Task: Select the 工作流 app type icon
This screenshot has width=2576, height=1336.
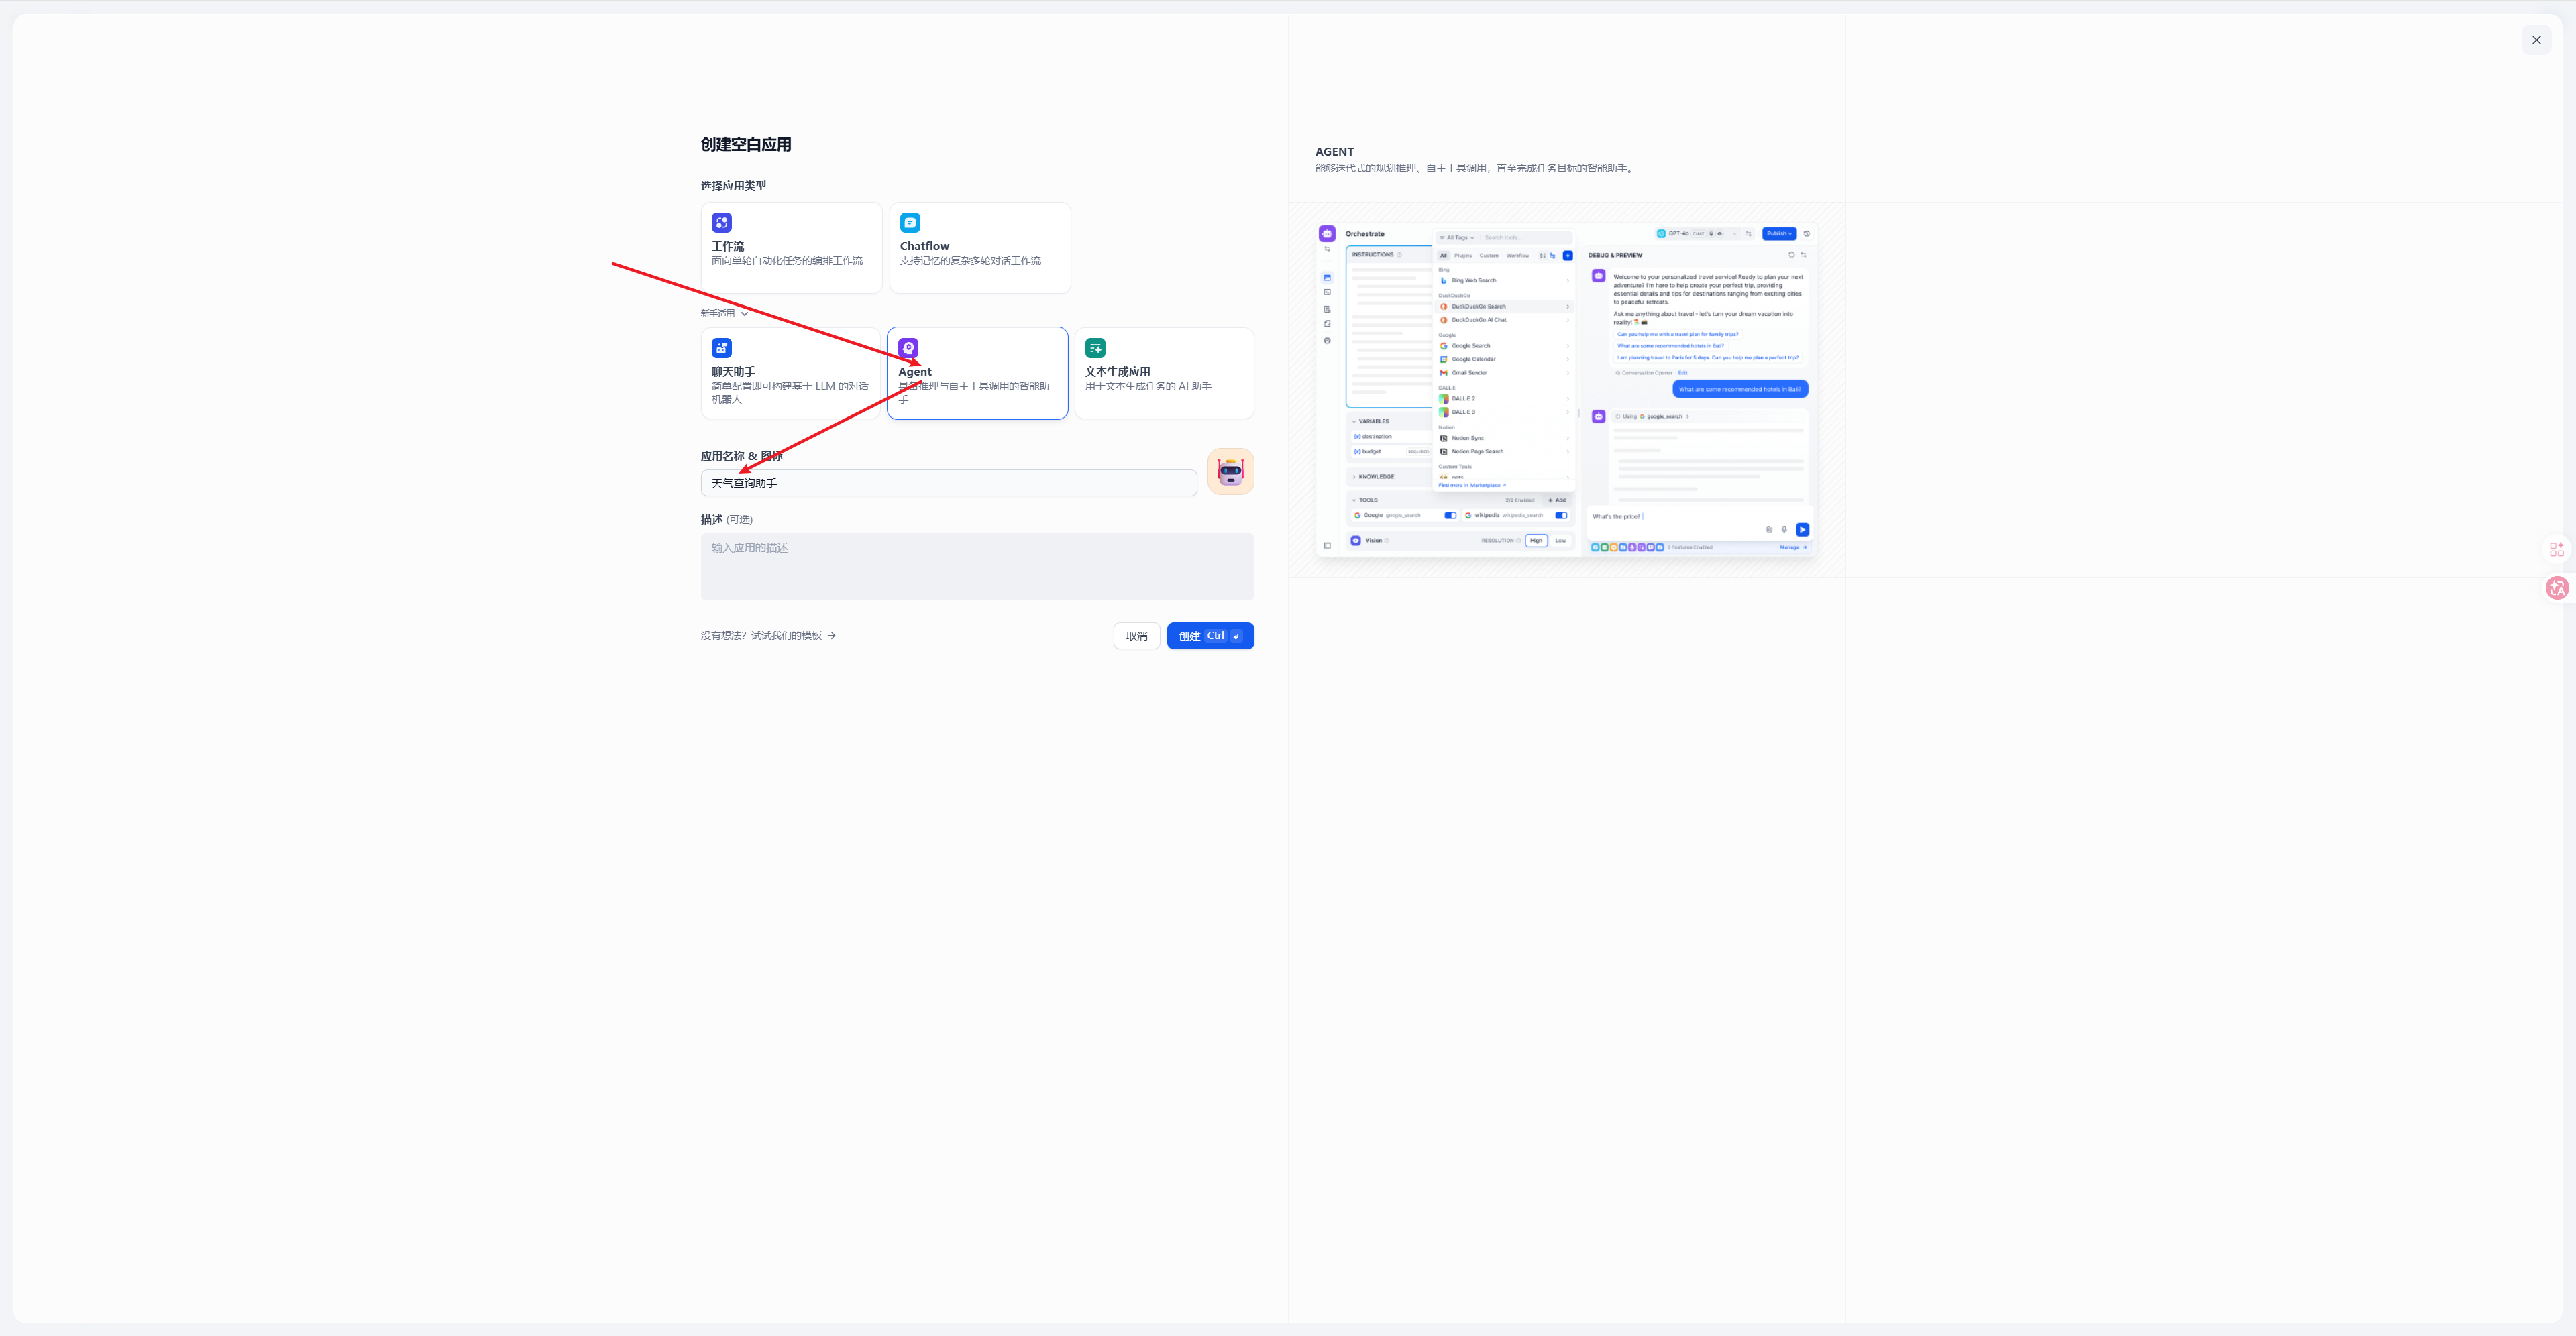Action: pos(721,223)
